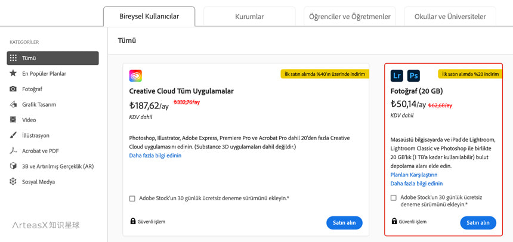Screen dimensions: 513x242
Task: Click the star icon for En Popüler Planlar
Action: [13, 73]
